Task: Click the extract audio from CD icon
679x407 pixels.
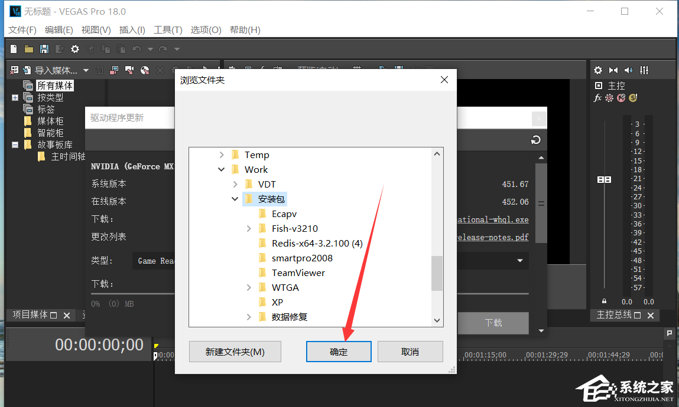Action: [145, 70]
